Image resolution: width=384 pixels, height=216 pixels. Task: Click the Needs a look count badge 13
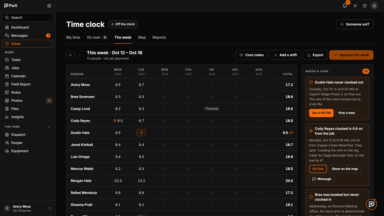(x=366, y=71)
